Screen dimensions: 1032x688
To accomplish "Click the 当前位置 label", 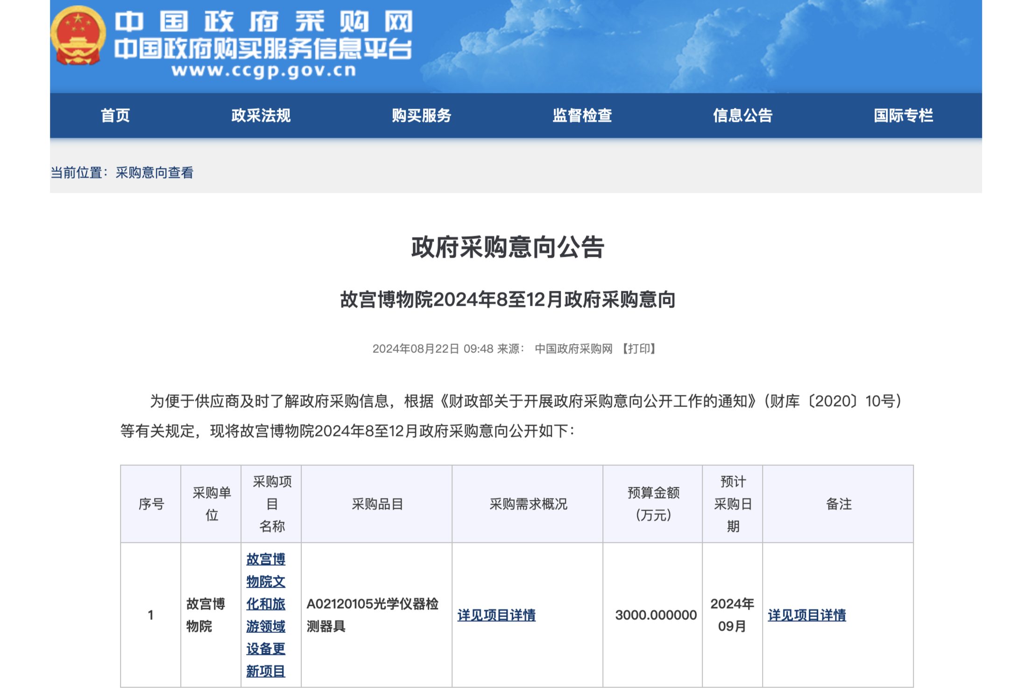I will pyautogui.click(x=79, y=173).
